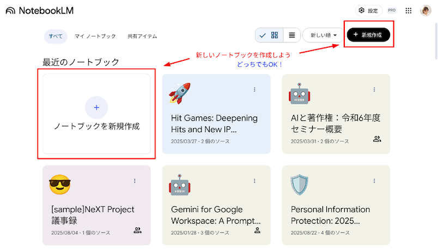Open the Hit Games: Deepening Hits notebook
The width and height of the screenshot is (438, 251).
point(216,114)
